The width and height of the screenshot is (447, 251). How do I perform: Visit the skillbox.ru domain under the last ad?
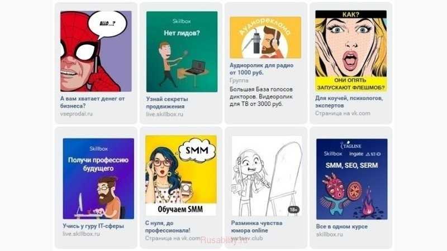click(x=329, y=234)
